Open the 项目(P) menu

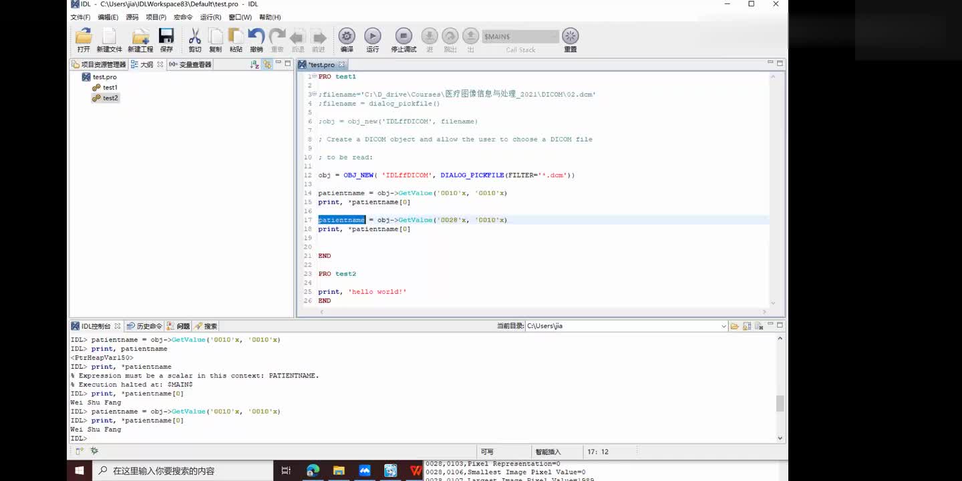[x=156, y=17]
